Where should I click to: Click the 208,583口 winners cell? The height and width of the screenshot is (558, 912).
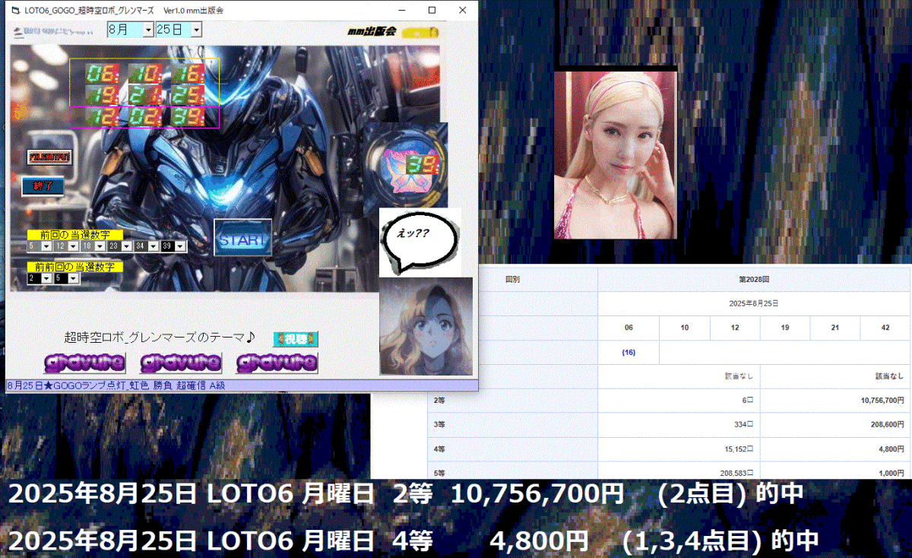pos(679,471)
